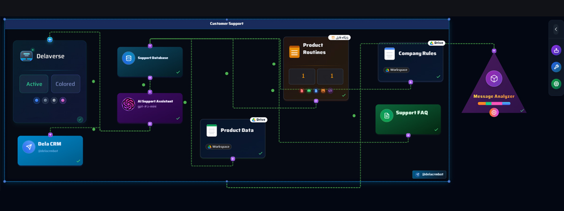Image resolution: width=564 pixels, height=211 pixels.
Task: Click the plus connector under Company Rules
Action: click(410, 82)
